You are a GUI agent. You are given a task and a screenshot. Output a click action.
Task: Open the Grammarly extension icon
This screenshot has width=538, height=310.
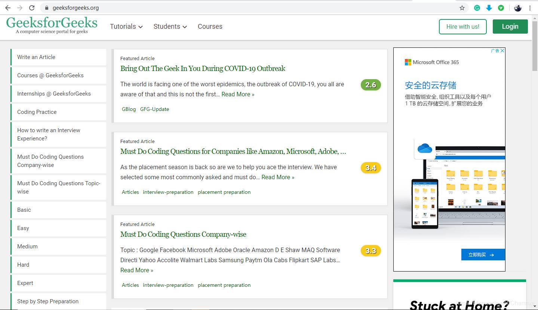pos(477,8)
